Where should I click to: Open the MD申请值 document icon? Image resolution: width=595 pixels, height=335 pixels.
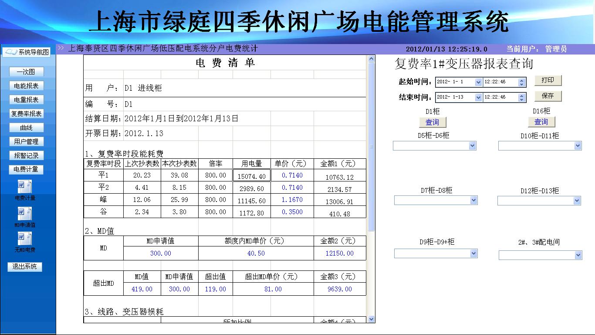[24, 214]
